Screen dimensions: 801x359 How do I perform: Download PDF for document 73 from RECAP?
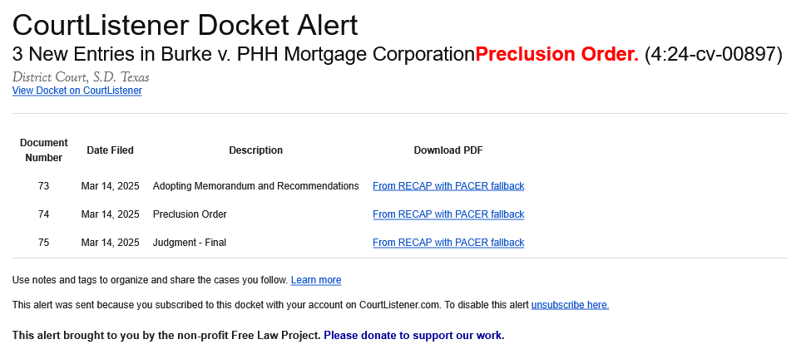coord(448,186)
